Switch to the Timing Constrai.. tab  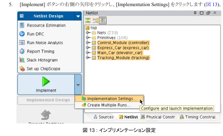199,117
